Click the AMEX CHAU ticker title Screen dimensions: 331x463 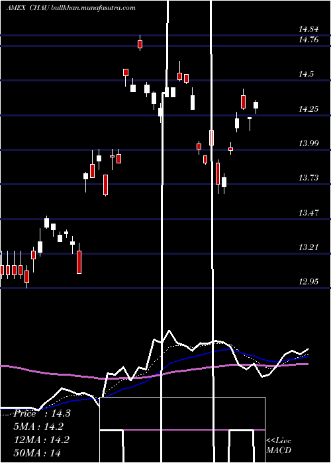28,8
